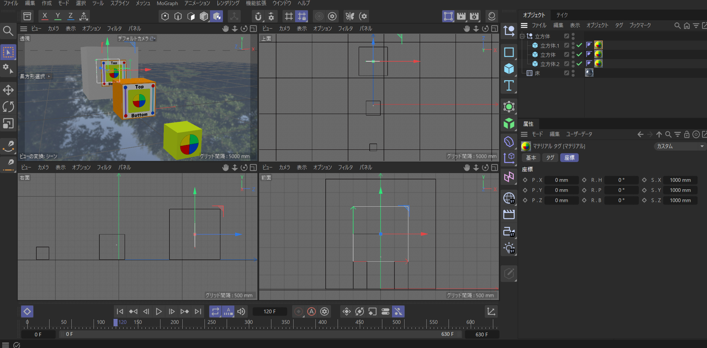This screenshot has height=348, width=707.
Task: Click the Cube primitive icon
Action: coord(509,69)
